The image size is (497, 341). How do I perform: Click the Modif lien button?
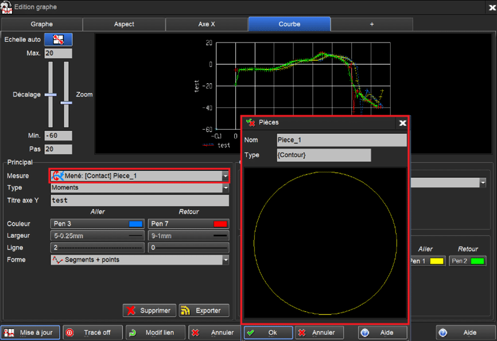(156, 332)
